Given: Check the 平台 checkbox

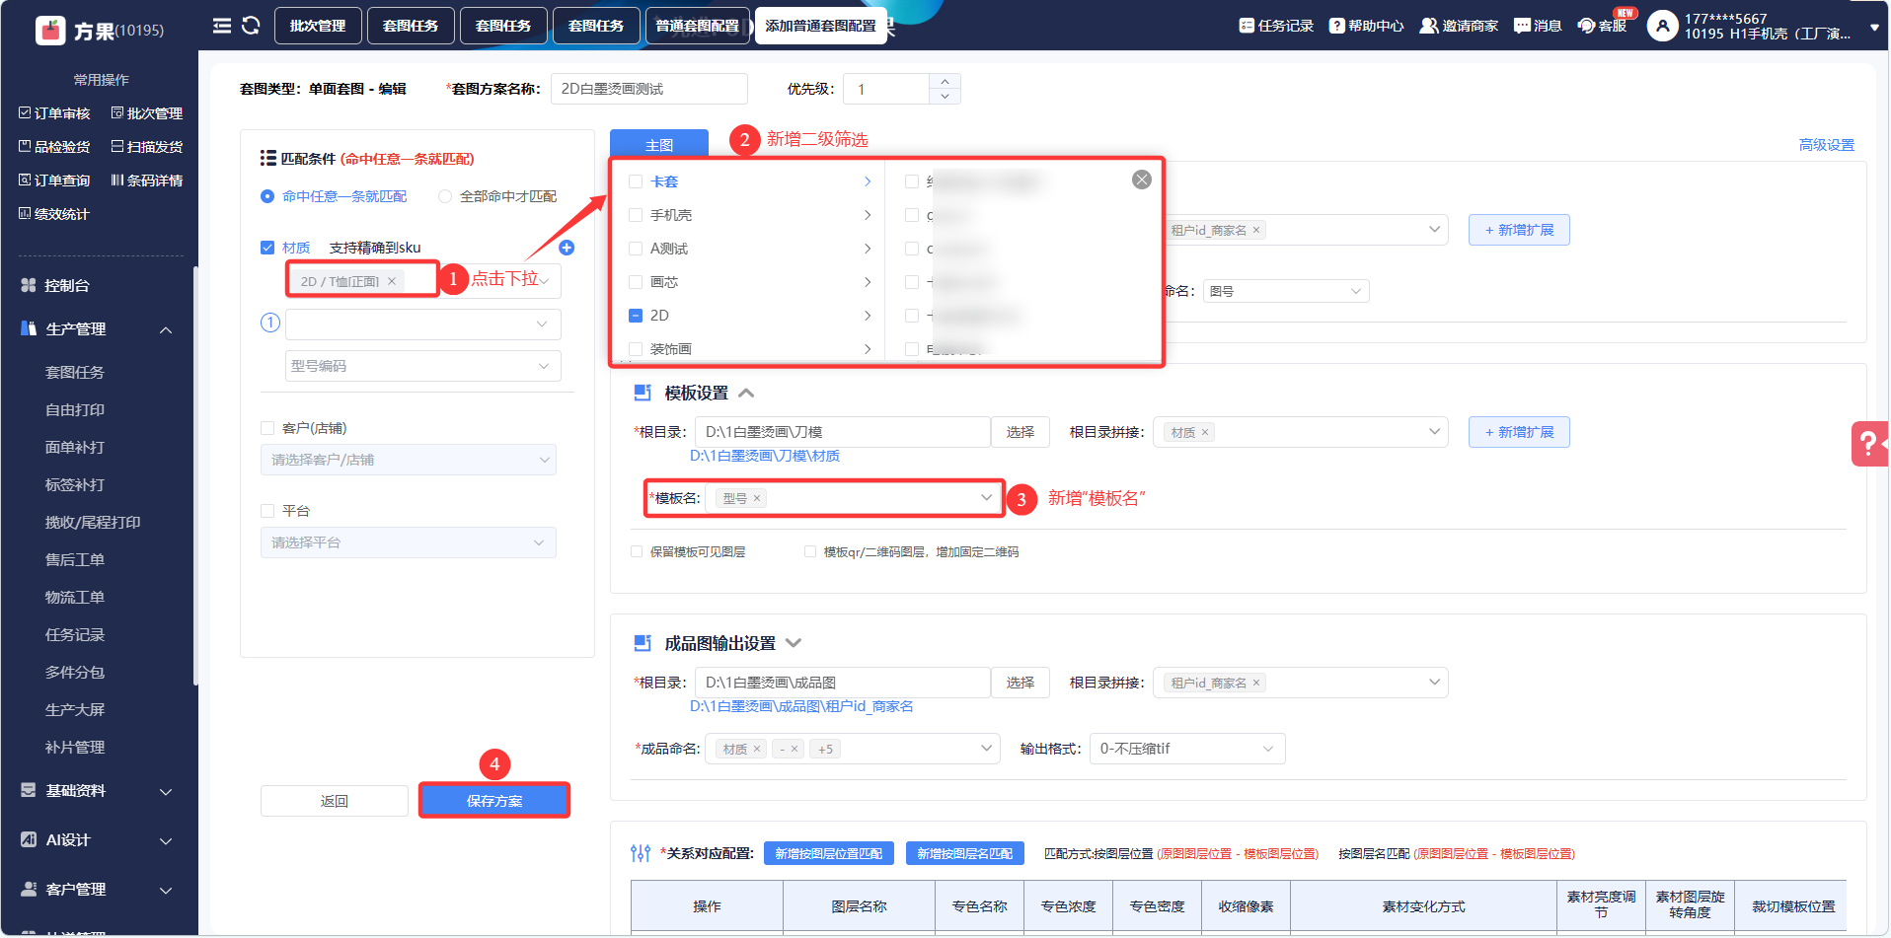Looking at the screenshot, I should click(x=267, y=511).
